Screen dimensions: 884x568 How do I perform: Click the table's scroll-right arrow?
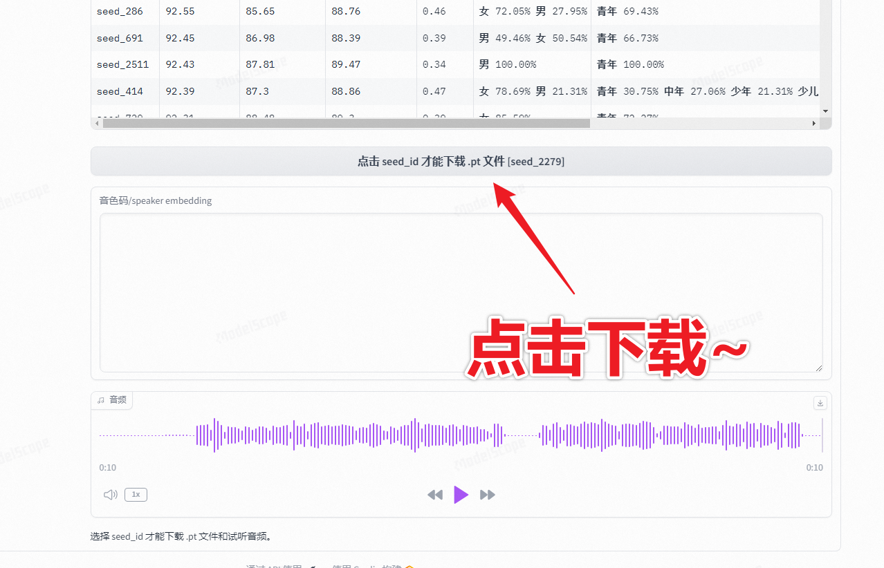pos(813,123)
